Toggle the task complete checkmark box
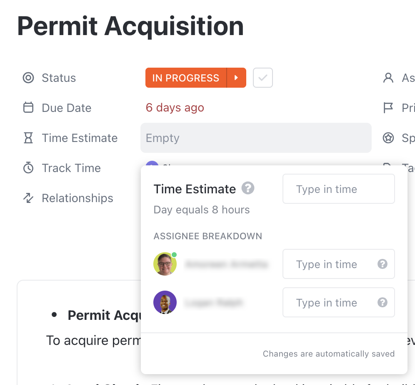415x385 pixels. 262,78
